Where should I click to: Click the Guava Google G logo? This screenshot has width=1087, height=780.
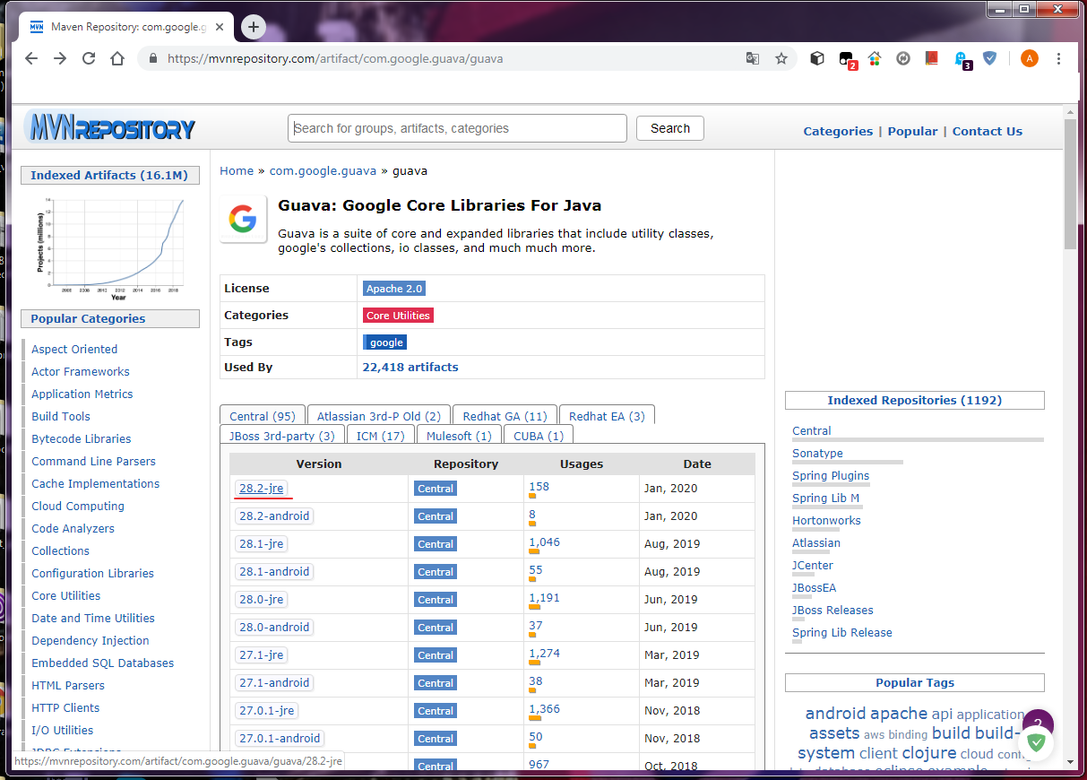[243, 219]
